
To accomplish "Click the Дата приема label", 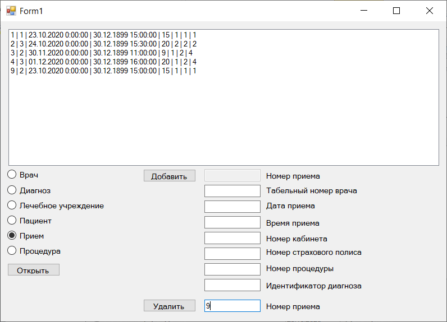I will click(290, 206).
